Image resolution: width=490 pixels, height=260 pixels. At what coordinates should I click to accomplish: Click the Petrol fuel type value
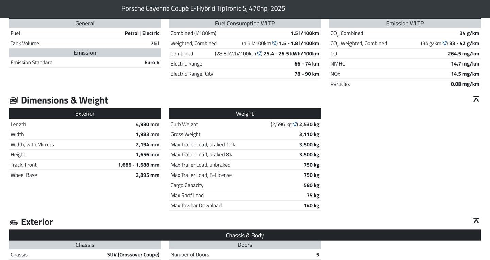point(132,33)
